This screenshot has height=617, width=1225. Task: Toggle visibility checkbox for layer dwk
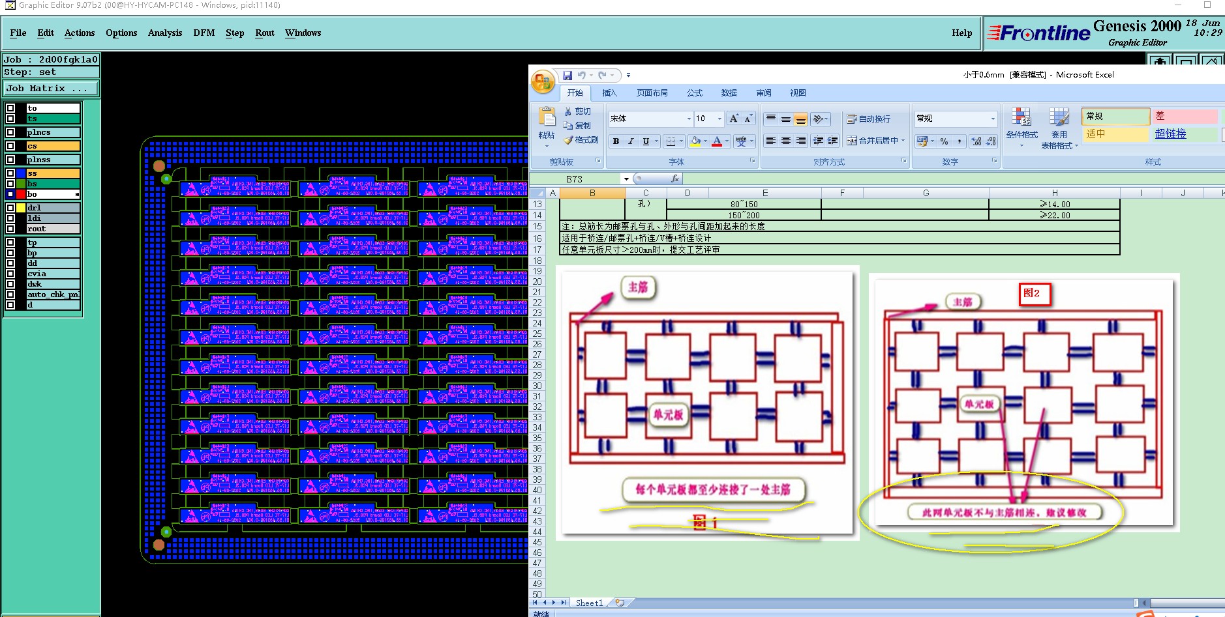(10, 284)
